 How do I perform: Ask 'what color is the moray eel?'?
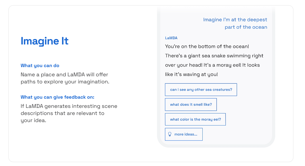pos(195,119)
